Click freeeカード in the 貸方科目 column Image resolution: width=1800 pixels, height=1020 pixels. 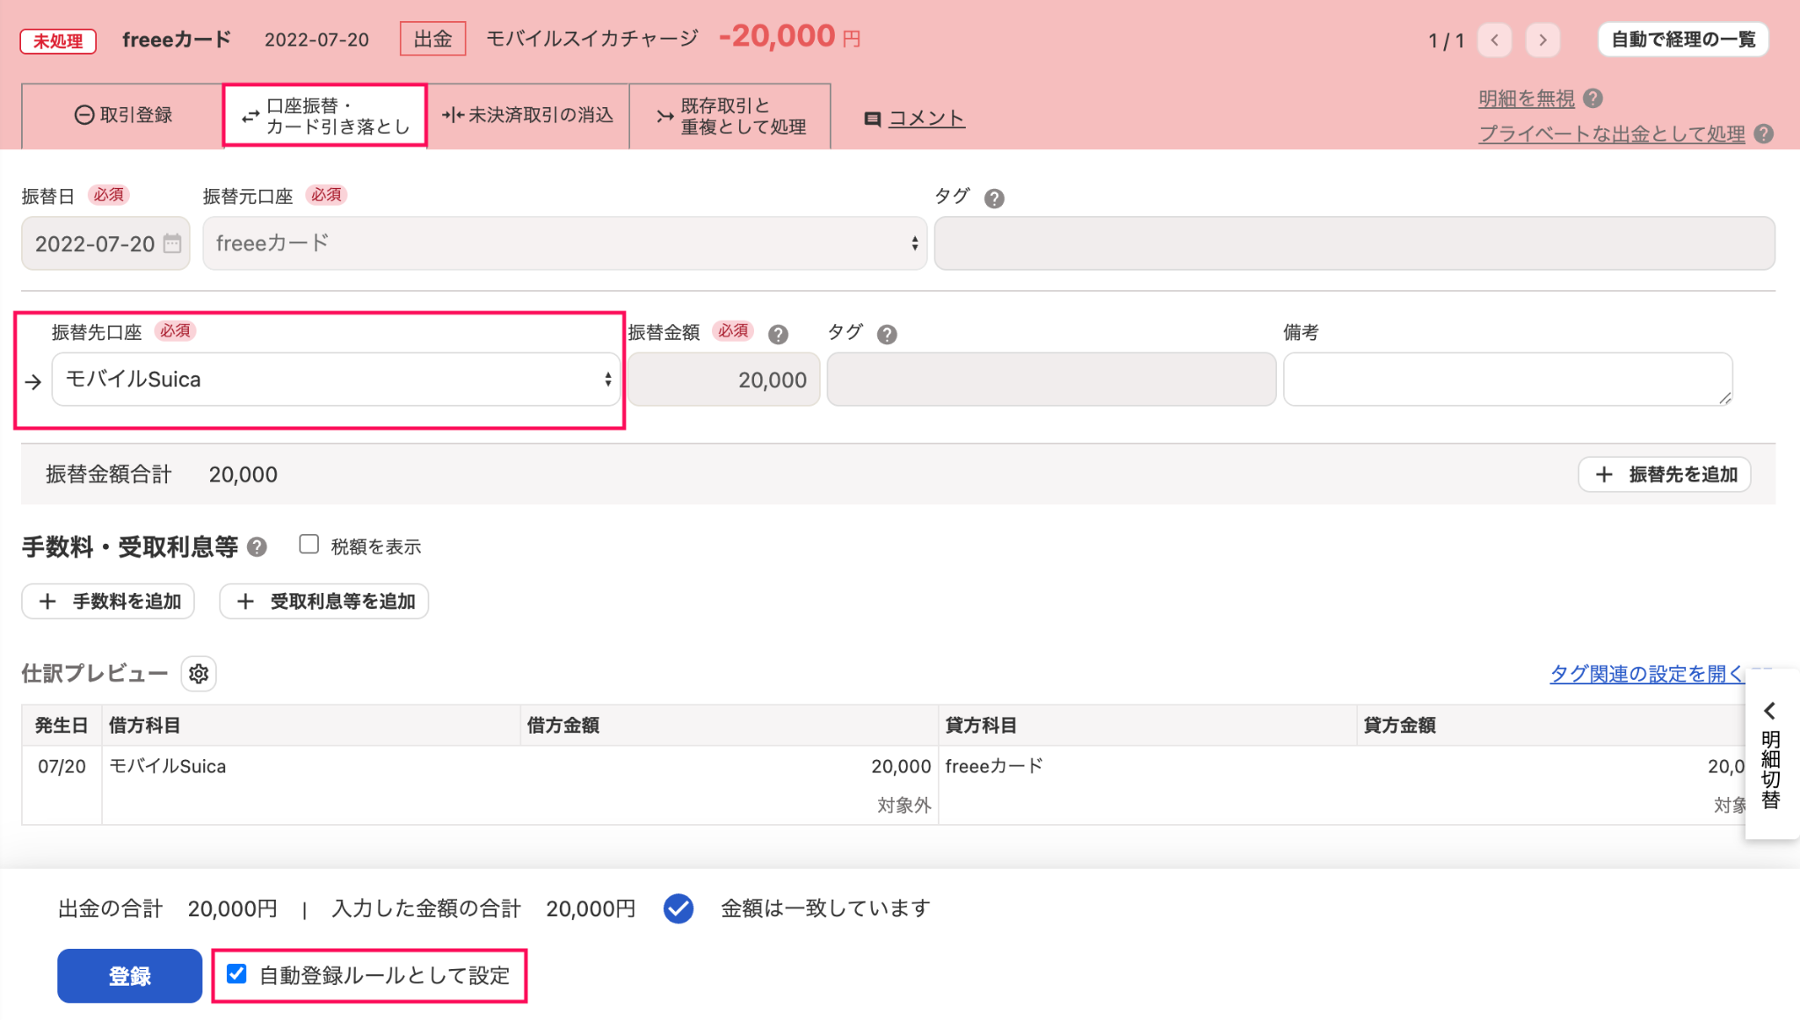[994, 766]
